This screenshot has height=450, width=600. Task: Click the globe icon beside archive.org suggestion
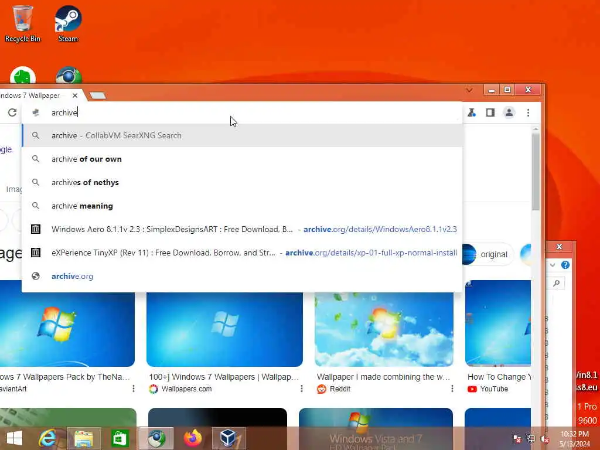point(36,276)
